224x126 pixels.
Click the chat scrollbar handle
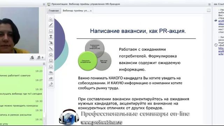tap(44, 119)
